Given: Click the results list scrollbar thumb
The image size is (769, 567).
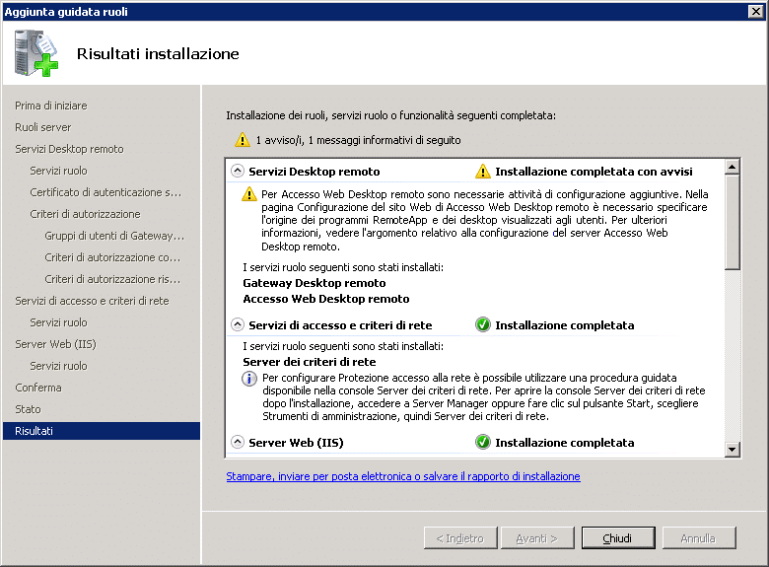Looking at the screenshot, I should 732,222.
